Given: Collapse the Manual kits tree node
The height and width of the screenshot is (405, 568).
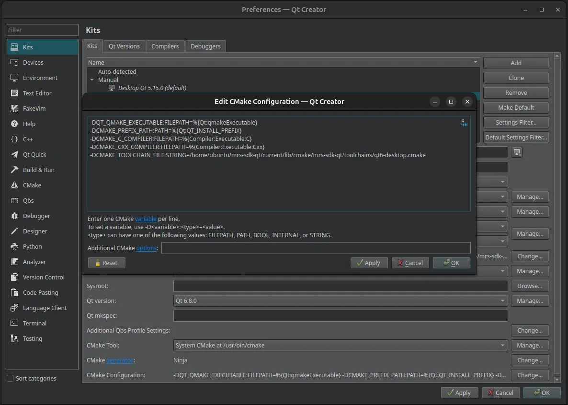Looking at the screenshot, I should pos(92,80).
